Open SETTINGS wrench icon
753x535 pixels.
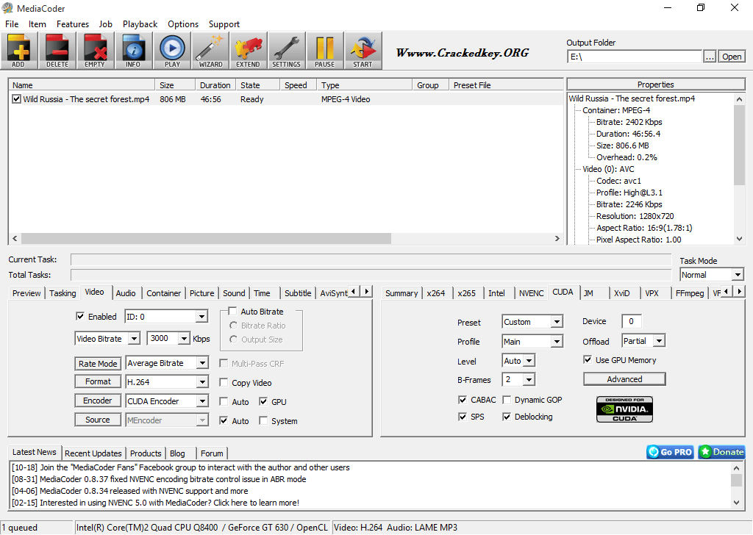pyautogui.click(x=287, y=51)
